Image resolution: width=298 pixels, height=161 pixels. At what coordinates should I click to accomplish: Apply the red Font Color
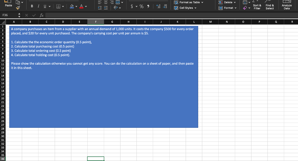81,6
